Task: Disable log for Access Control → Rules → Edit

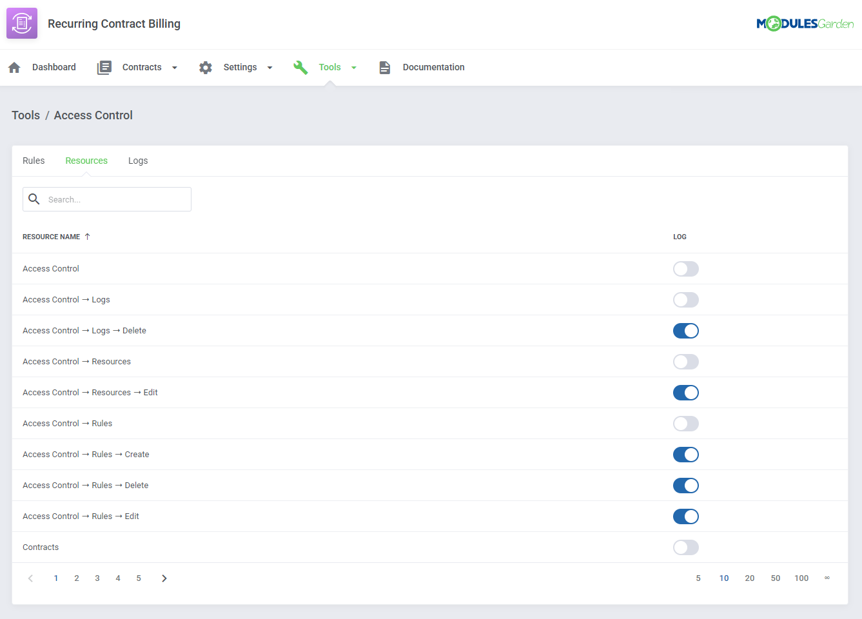Action: 686,516
